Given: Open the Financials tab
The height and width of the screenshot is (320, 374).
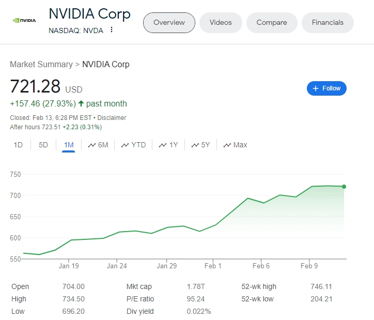Looking at the screenshot, I should point(328,23).
